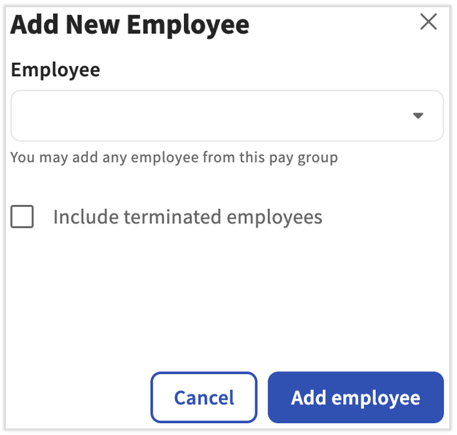Click the dropdown arrow in Employee field
Viewport: 457px width, 435px height.
418,116
